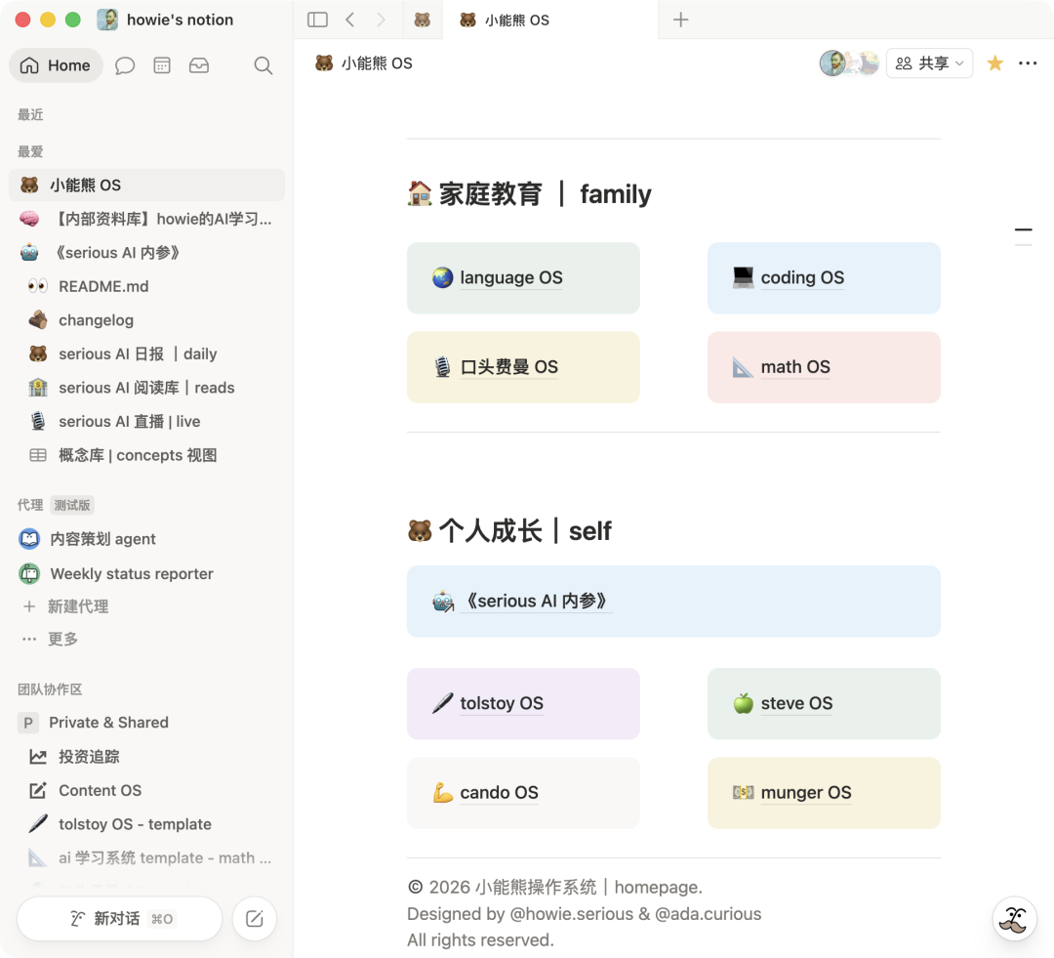Open the Notion AI face button
Viewport: 1054px width, 958px height.
[x=1014, y=918]
